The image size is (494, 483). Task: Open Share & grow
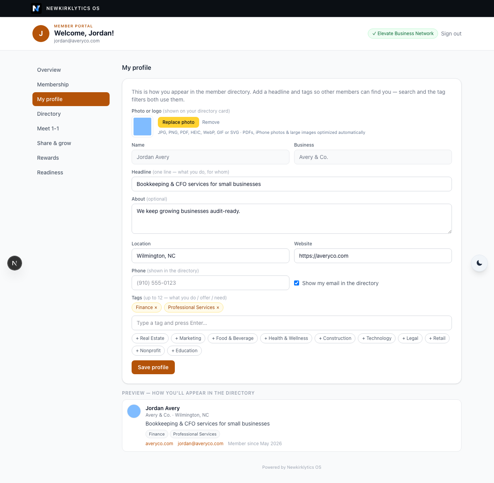71,143
